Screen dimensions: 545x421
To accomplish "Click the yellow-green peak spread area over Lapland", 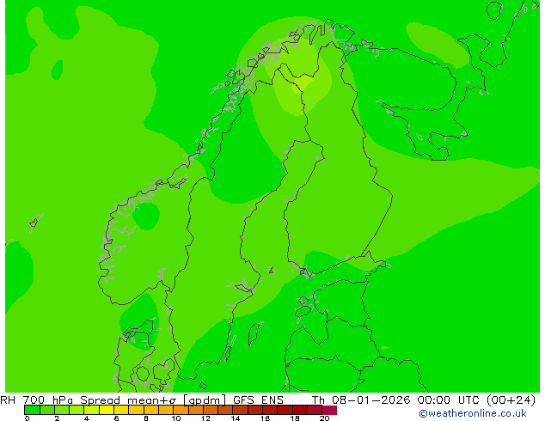I will click(303, 82).
